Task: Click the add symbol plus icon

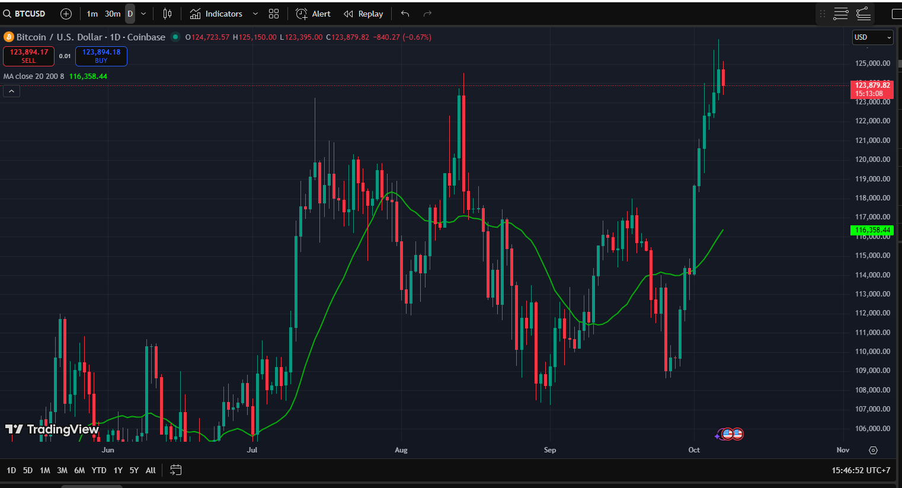Action: 66,14
